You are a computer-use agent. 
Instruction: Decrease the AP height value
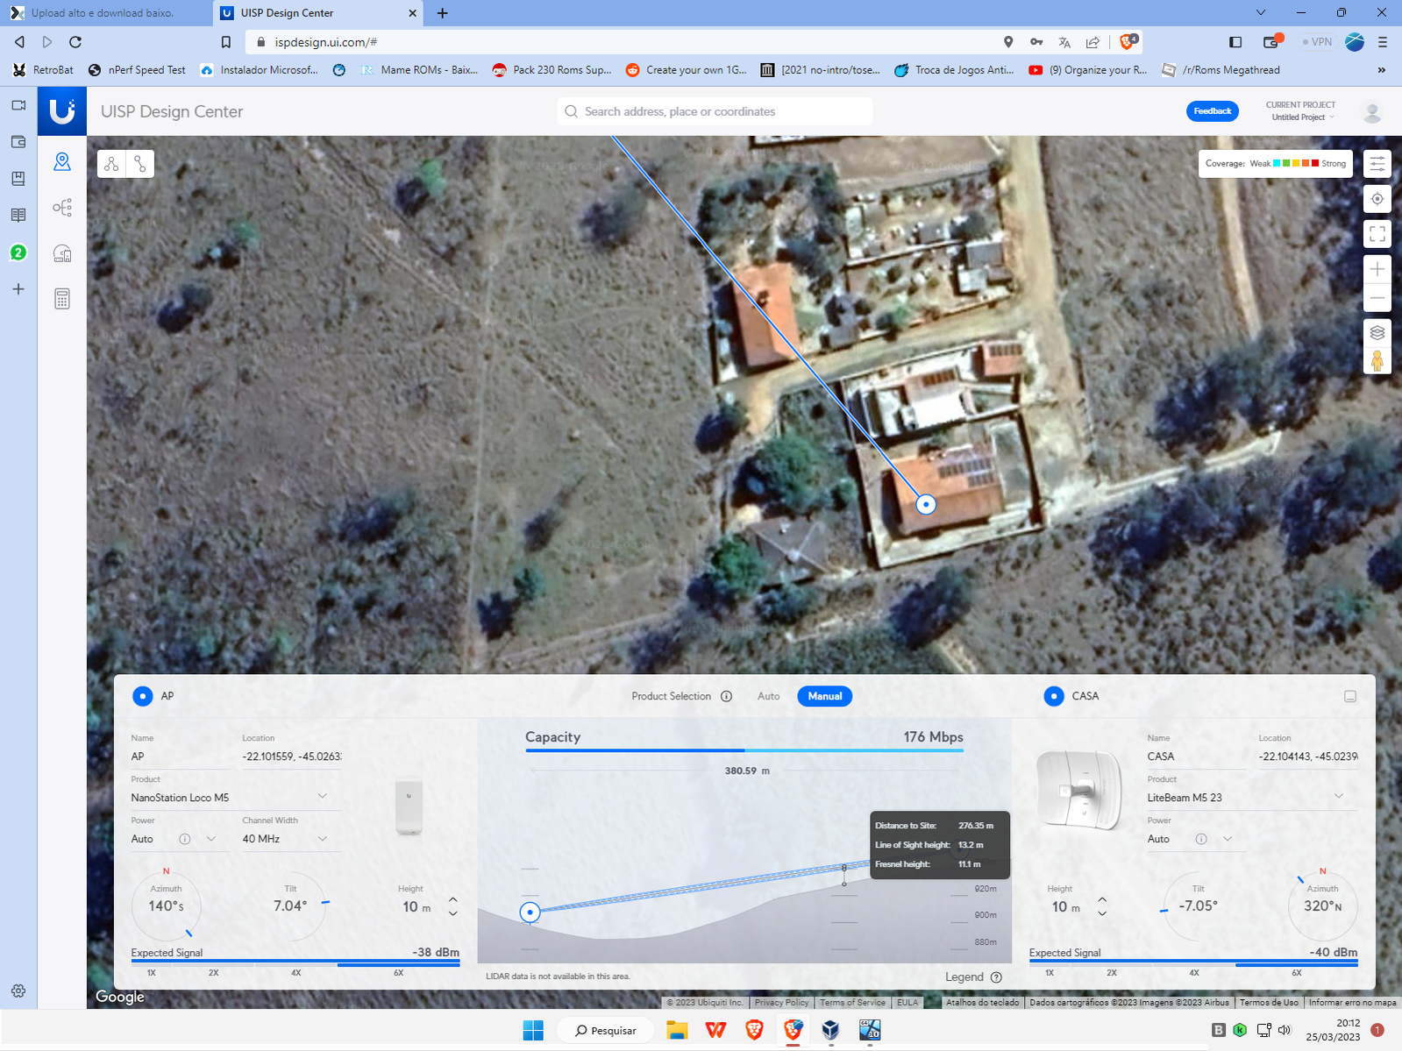453,913
